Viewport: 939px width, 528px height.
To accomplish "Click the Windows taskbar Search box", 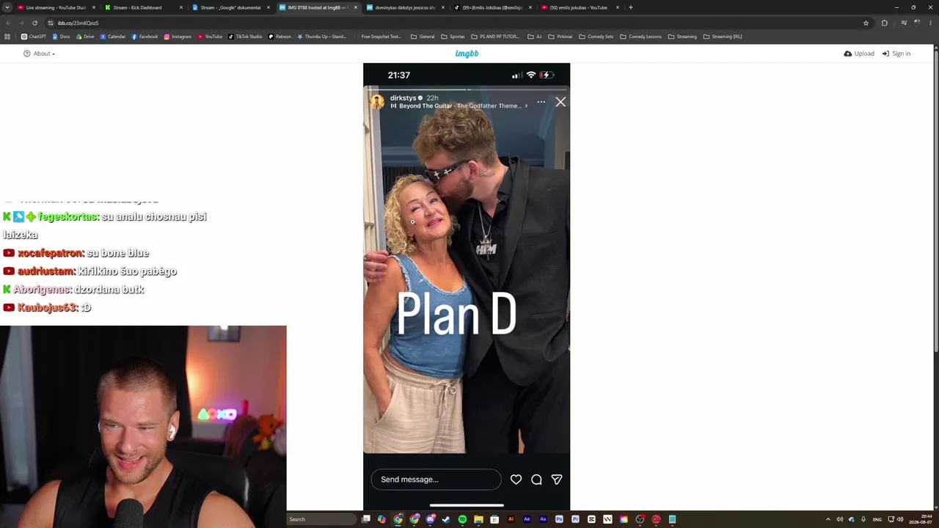I will (321, 519).
